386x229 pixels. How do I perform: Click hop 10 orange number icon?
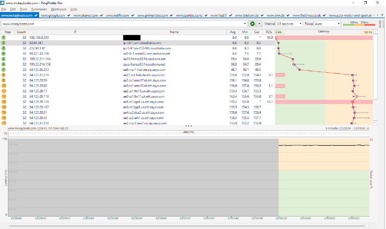4,86
